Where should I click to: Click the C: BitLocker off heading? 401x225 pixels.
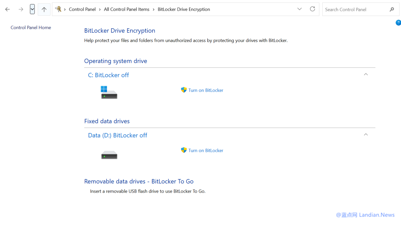pos(108,75)
